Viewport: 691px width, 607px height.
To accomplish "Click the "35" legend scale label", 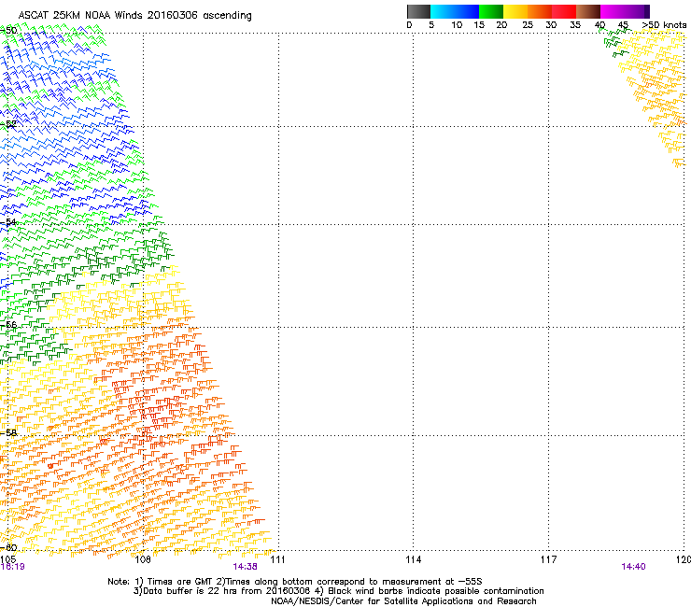I will tap(575, 25).
